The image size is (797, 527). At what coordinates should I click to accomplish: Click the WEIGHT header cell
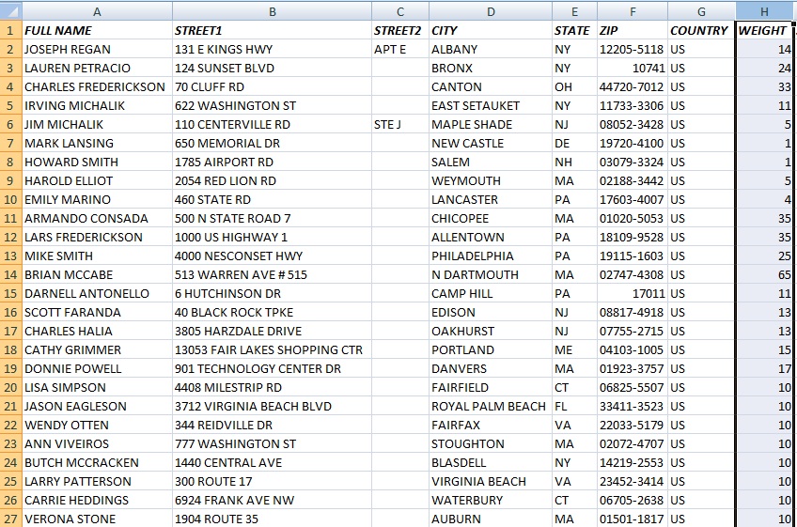pos(764,30)
